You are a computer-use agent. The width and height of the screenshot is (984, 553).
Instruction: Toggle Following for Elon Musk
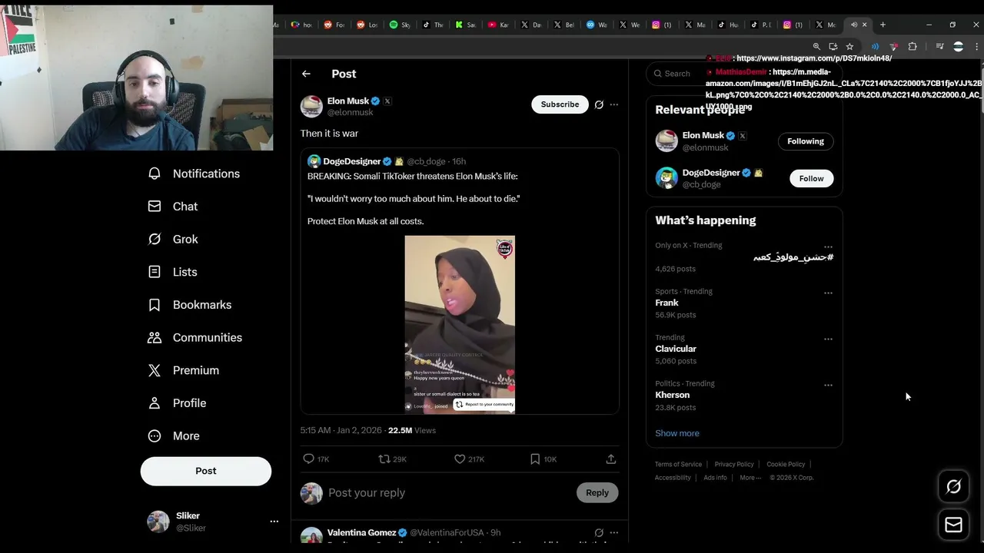806,141
